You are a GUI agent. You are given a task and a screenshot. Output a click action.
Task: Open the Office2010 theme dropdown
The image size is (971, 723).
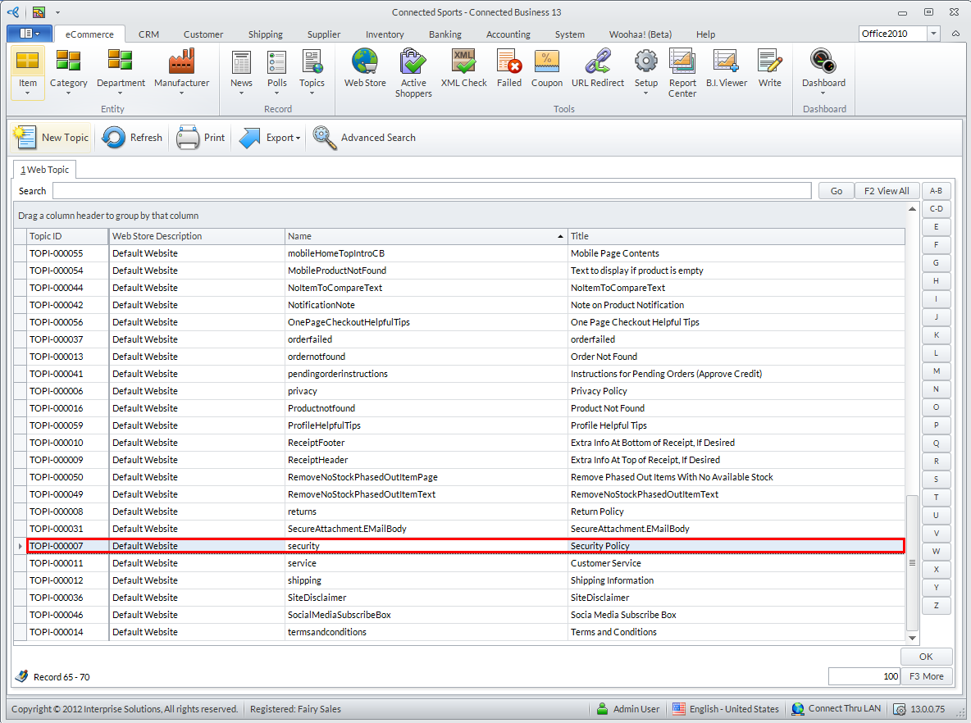point(933,34)
